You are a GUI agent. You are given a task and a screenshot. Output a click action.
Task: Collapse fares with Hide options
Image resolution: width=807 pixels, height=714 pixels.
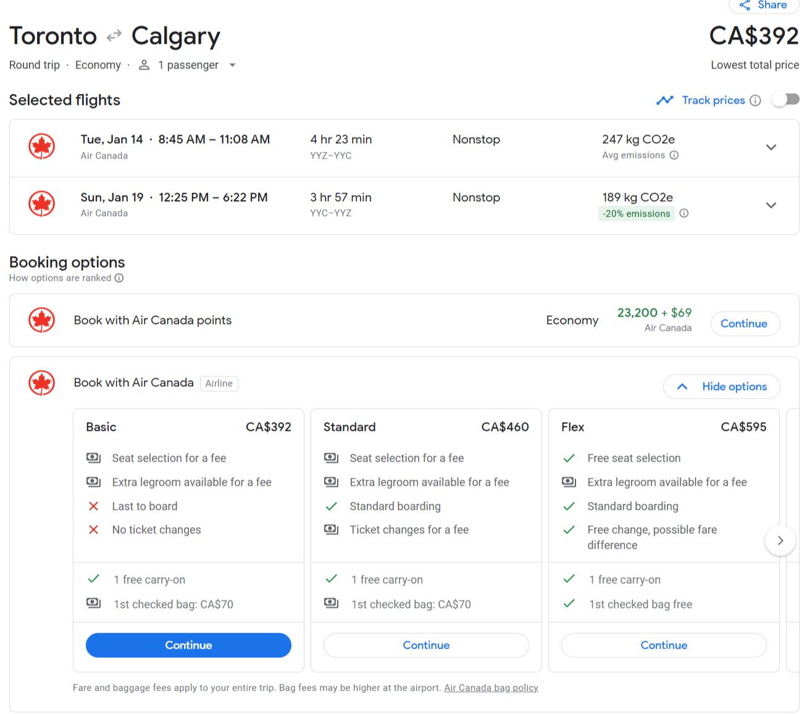(721, 387)
